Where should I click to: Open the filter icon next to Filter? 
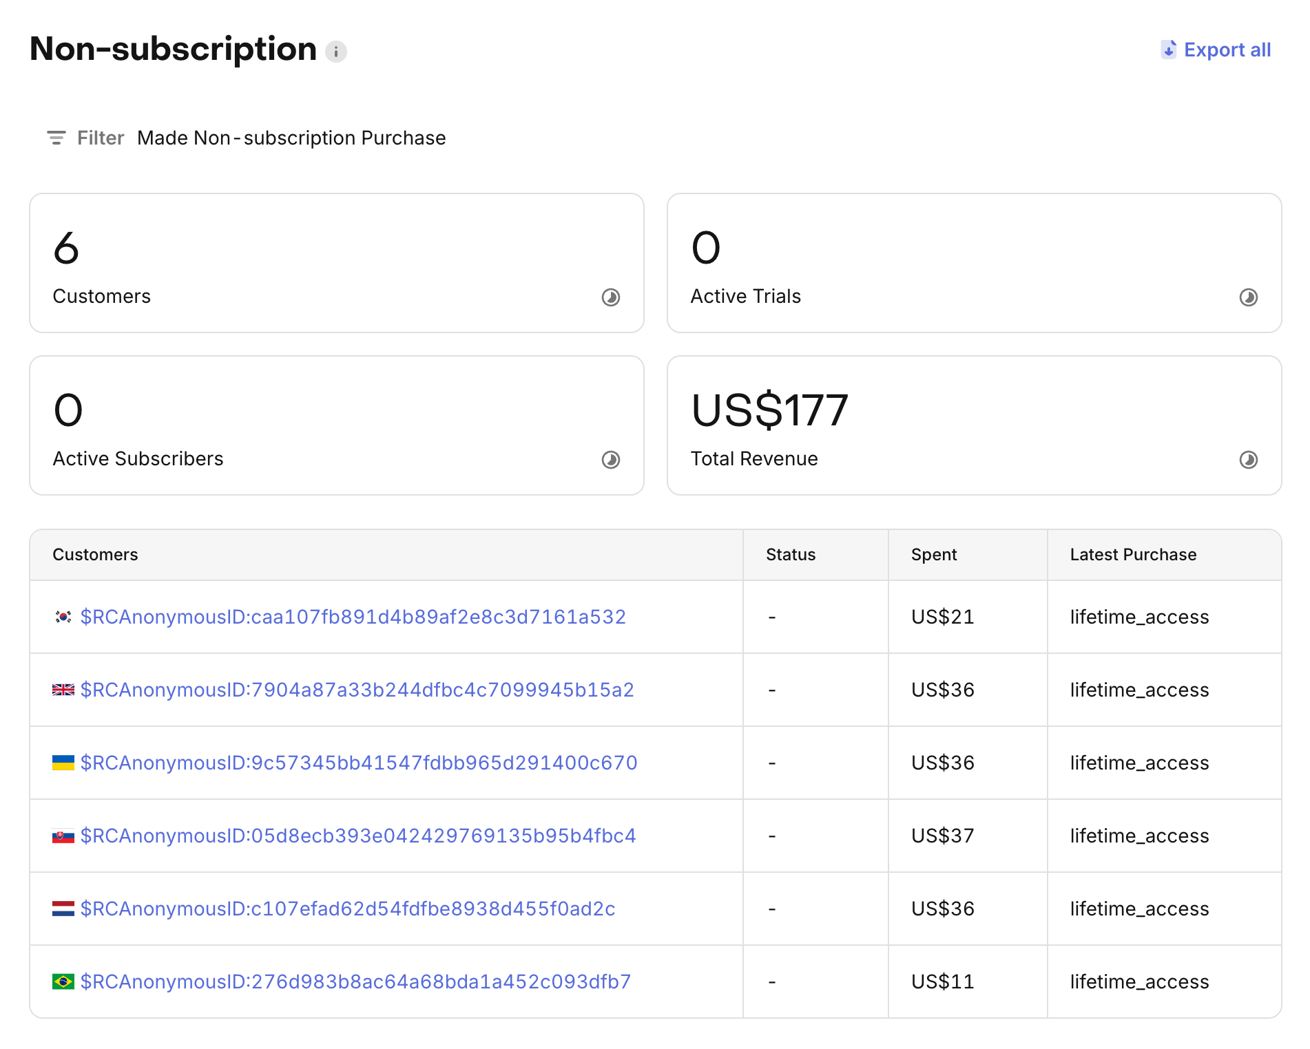(56, 138)
